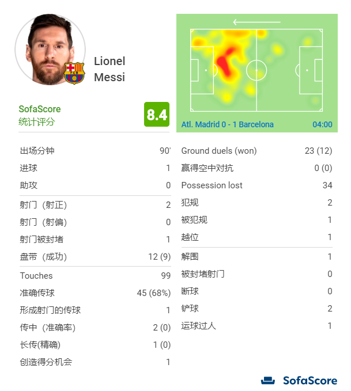
Task: Click the player heatmap pitch
Action: click(256, 70)
